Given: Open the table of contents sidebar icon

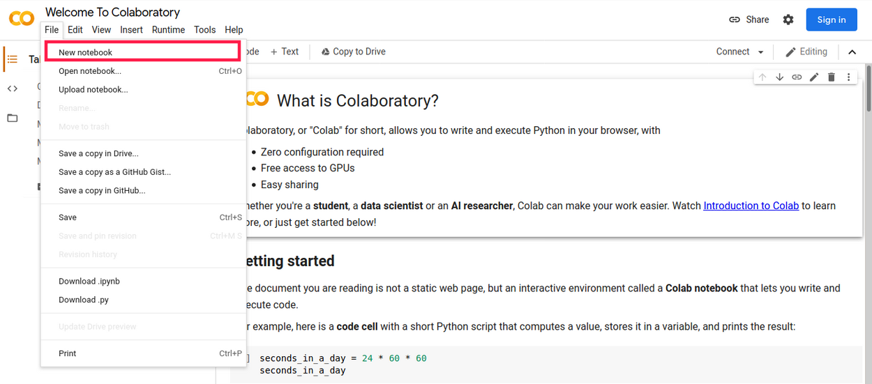Looking at the screenshot, I should point(13,60).
